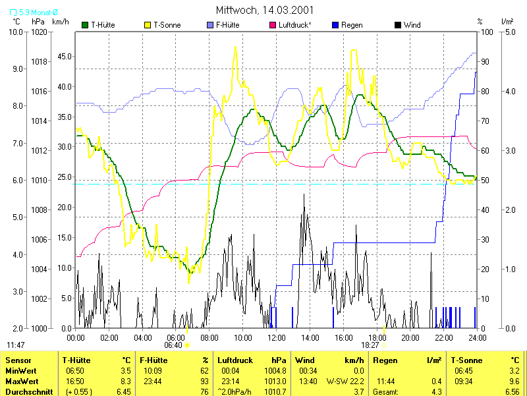Click the sunrise marker at 06:40

pyautogui.click(x=187, y=345)
